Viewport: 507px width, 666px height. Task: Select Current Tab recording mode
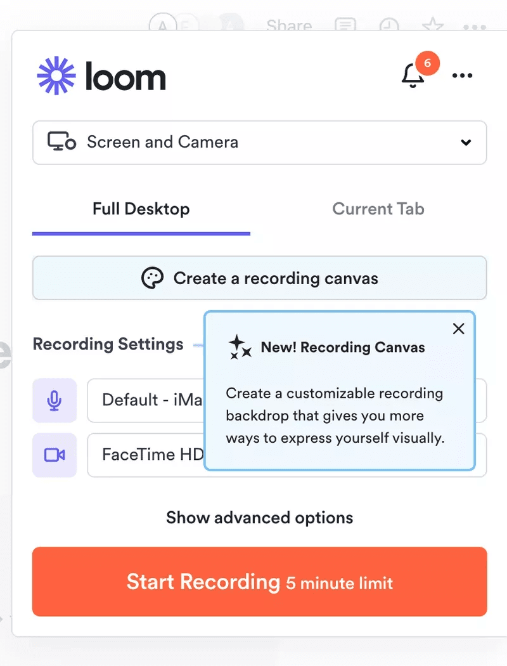click(x=378, y=209)
